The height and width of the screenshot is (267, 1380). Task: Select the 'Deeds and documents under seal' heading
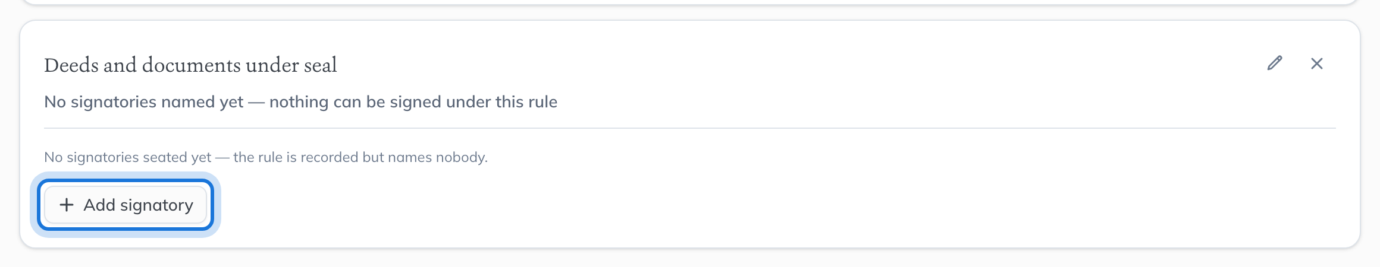pos(190,65)
